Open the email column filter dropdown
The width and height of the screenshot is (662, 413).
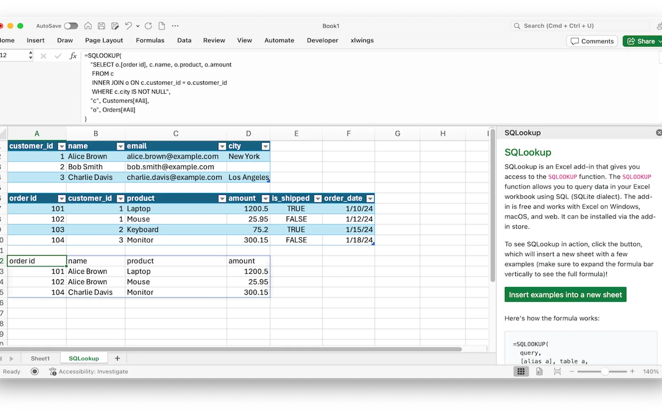coord(222,146)
